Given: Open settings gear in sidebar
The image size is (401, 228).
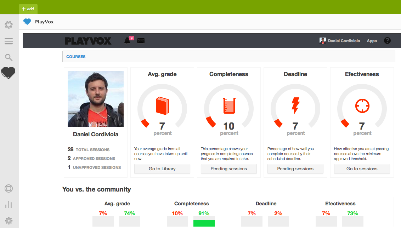Looking at the screenshot, I should (x=9, y=221).
